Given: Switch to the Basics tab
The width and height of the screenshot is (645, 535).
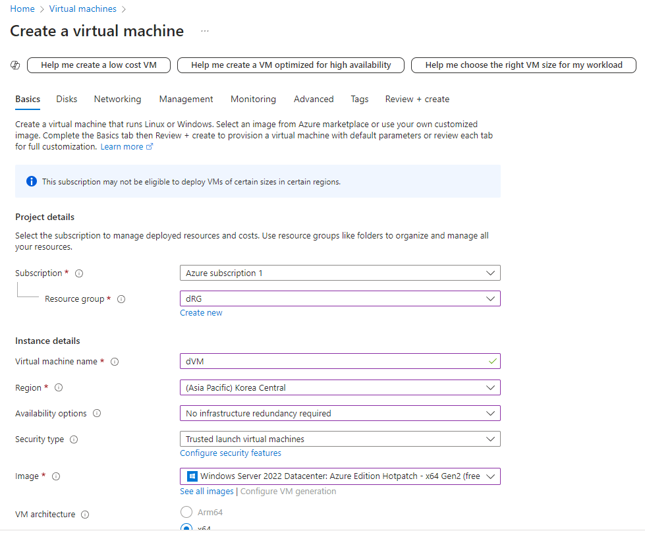Looking at the screenshot, I should coord(28,99).
